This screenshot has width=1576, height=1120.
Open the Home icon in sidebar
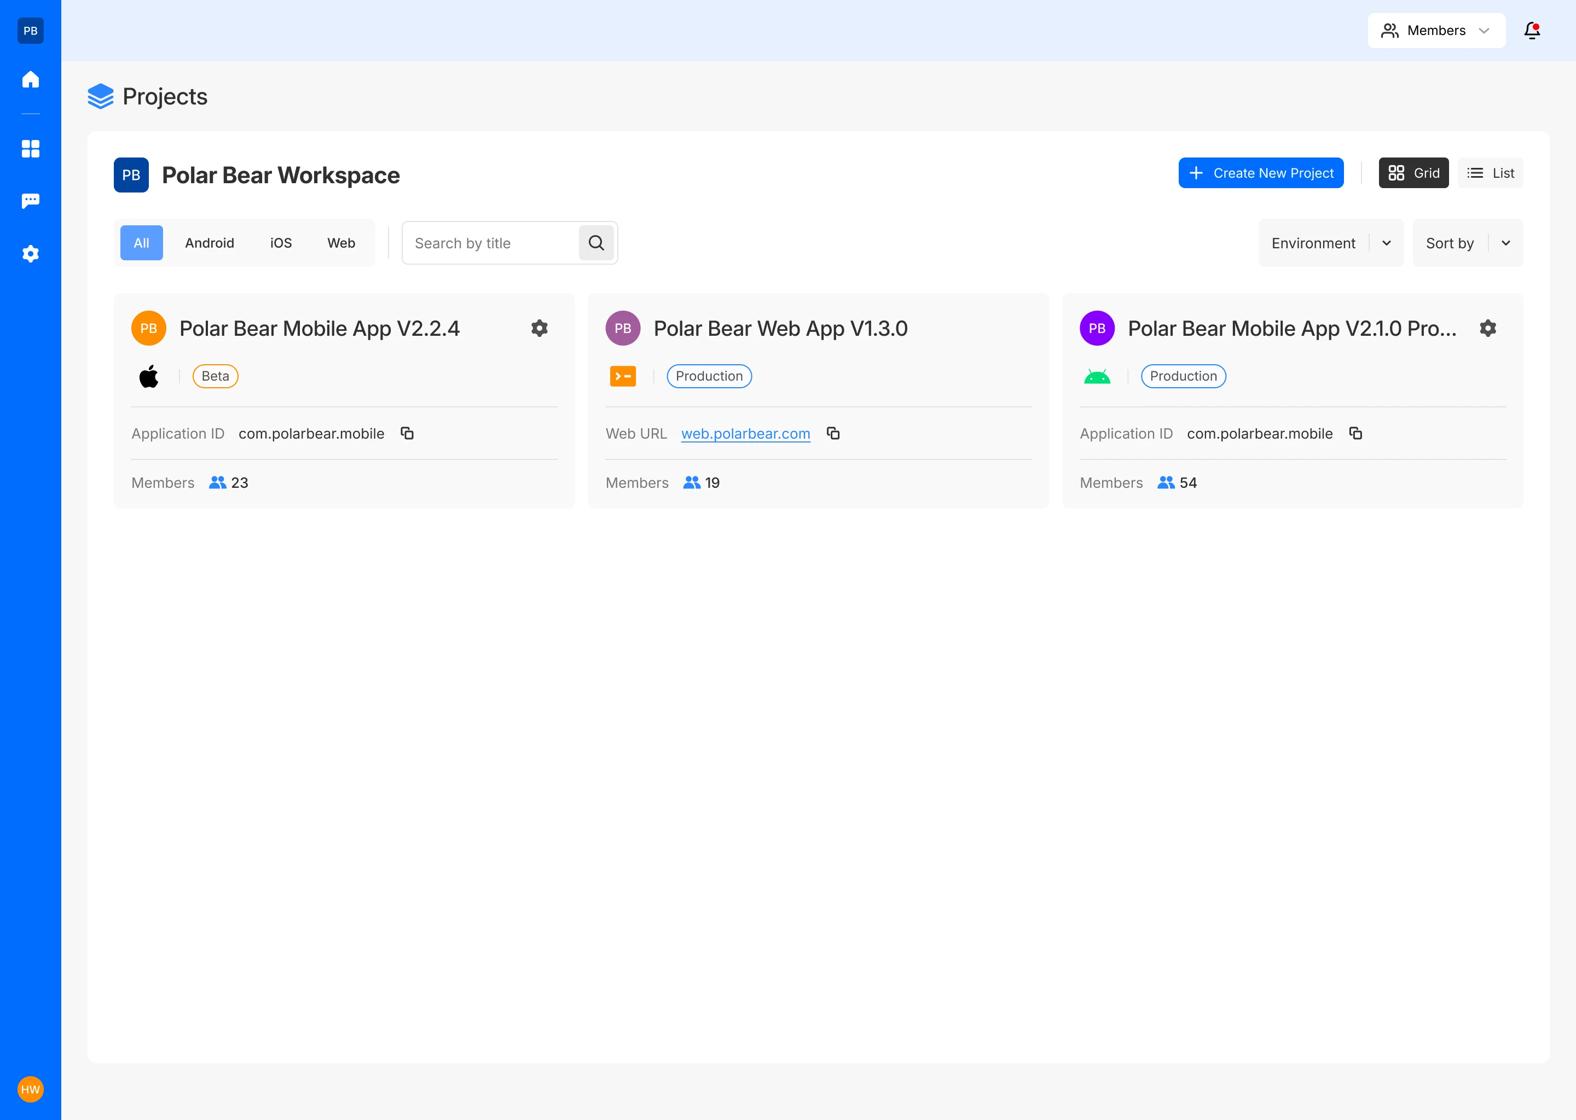(x=30, y=79)
